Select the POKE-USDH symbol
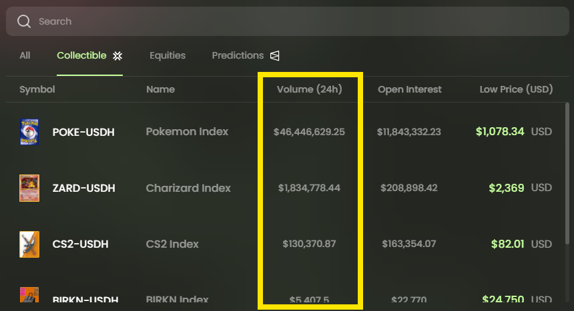Image resolution: width=574 pixels, height=311 pixels. (83, 132)
